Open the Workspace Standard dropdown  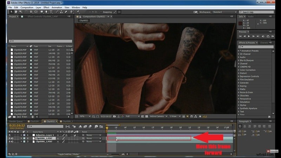click(224, 12)
